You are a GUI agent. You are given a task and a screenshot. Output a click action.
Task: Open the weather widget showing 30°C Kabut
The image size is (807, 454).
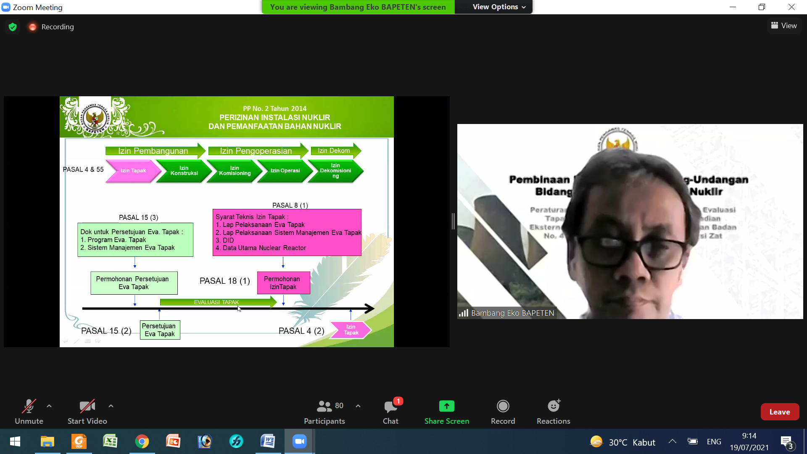[x=622, y=442]
